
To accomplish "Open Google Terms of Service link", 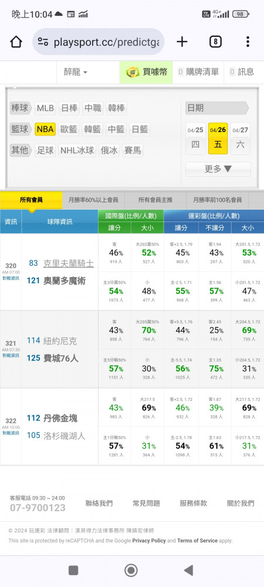I will pyautogui.click(x=198, y=541).
